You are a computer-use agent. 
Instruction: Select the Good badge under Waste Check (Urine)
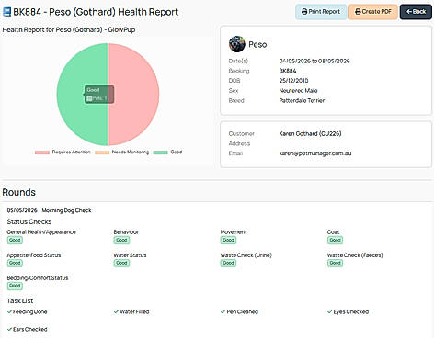coord(228,263)
